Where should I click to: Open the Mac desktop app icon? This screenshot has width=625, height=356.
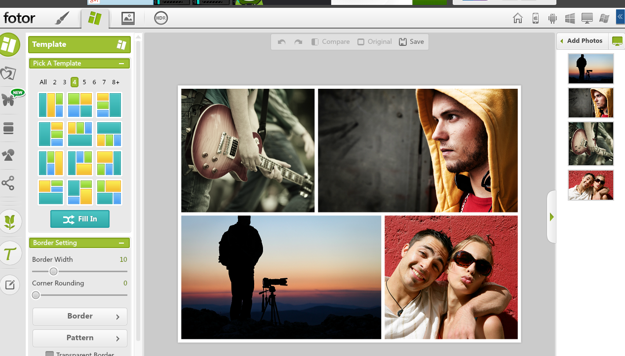pos(587,19)
